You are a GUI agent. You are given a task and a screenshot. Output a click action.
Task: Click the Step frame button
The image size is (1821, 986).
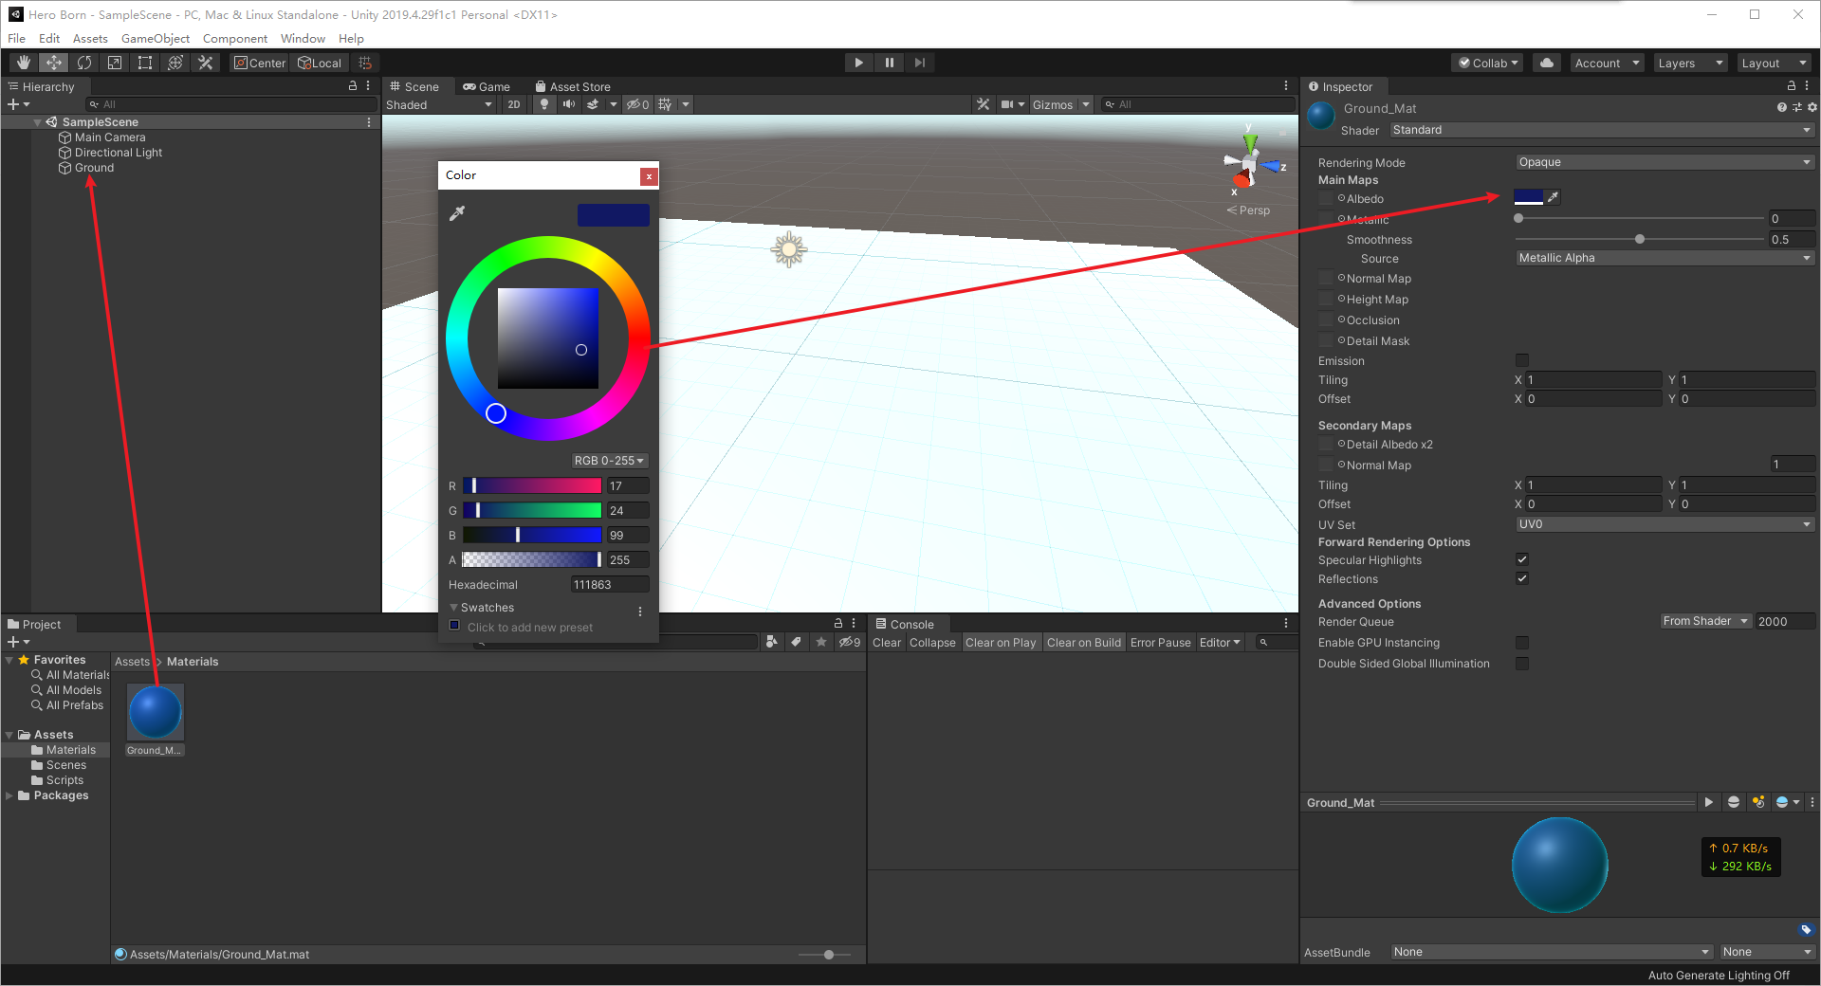[x=919, y=63]
